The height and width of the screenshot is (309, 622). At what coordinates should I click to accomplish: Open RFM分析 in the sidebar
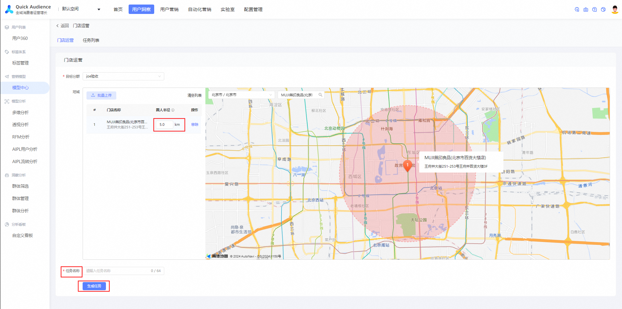pos(21,137)
